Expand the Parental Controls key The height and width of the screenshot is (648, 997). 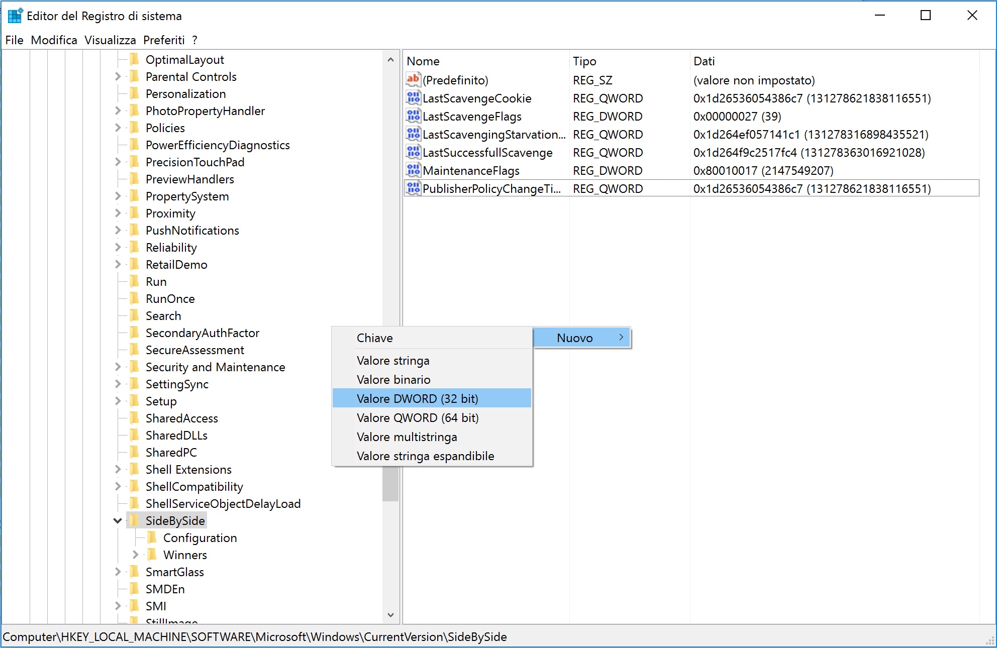[x=118, y=77]
